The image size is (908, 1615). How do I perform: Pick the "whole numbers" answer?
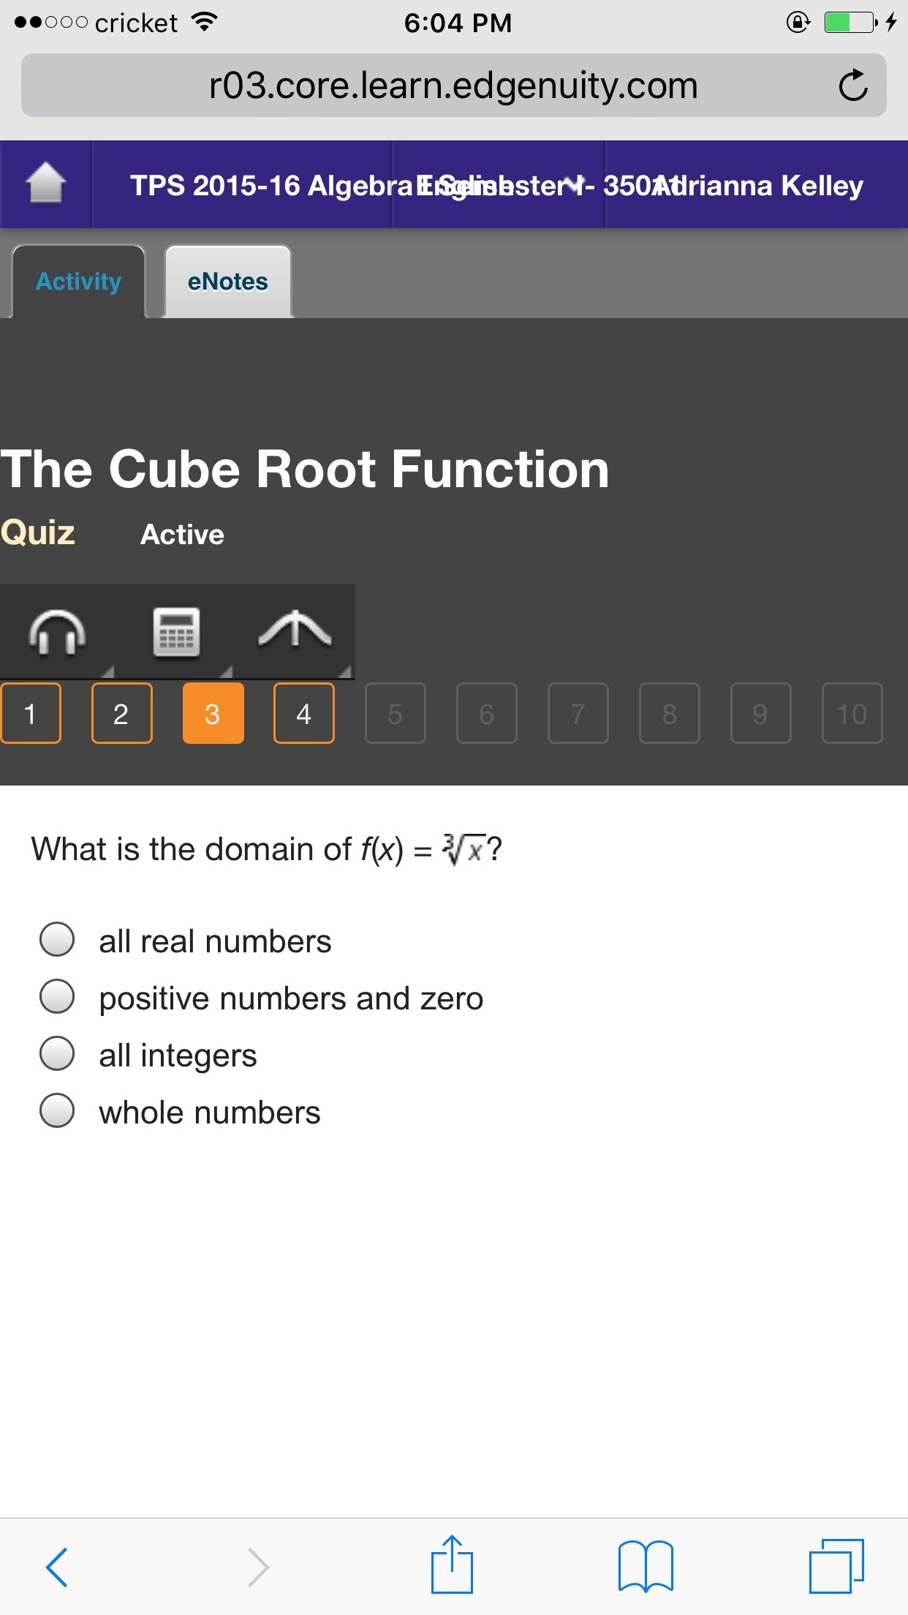click(x=57, y=1111)
